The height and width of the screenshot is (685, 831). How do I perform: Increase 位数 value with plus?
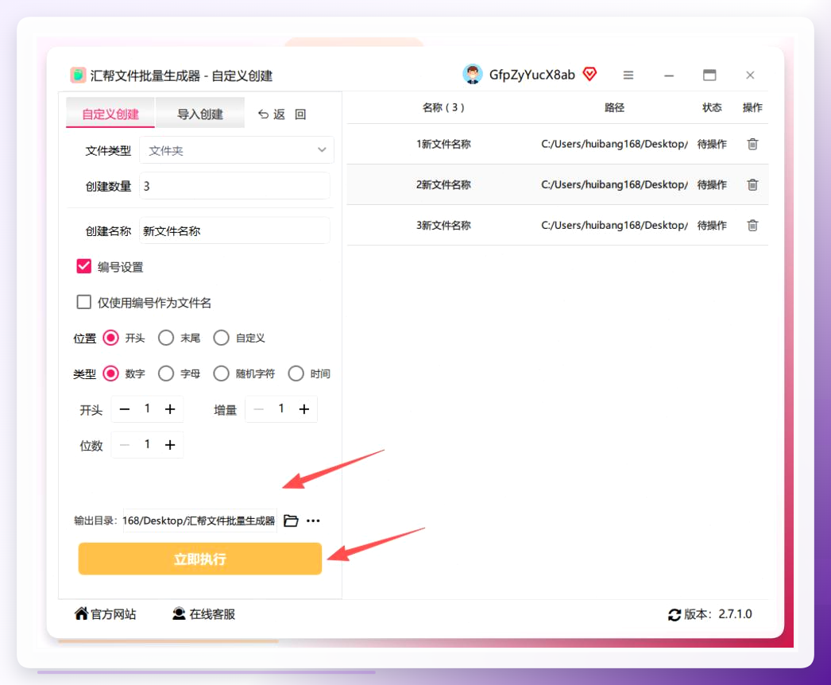click(169, 445)
